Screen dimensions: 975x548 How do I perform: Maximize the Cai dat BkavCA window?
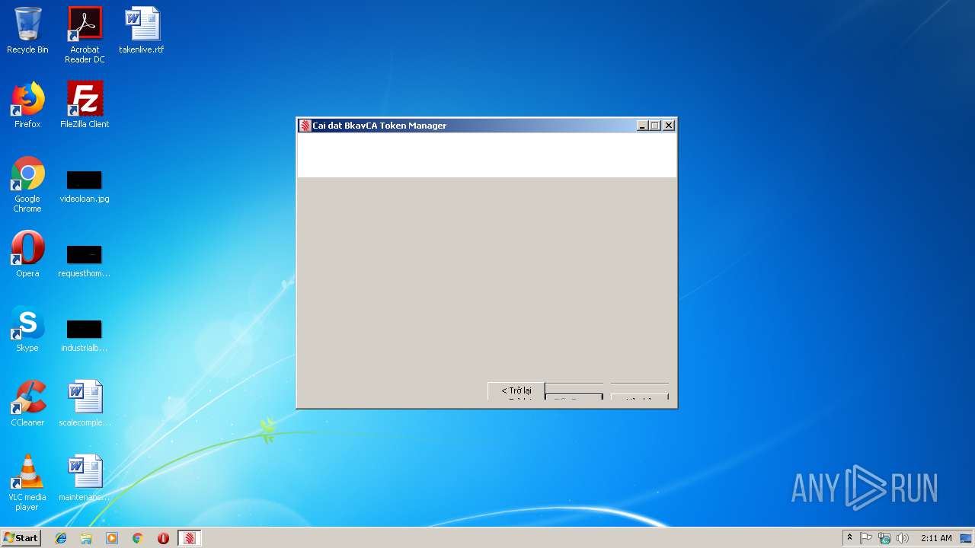[x=655, y=126]
